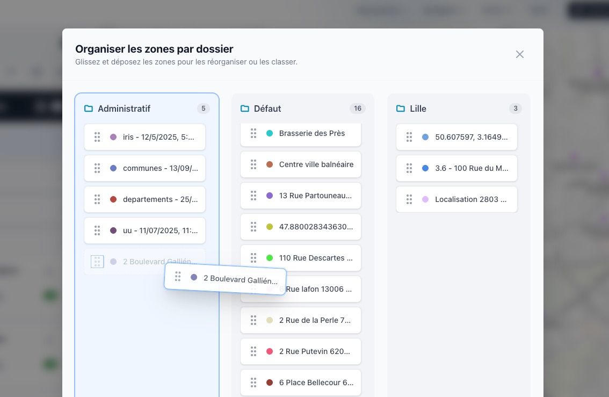Click the drag handle of 6 Place Bellecour
This screenshot has height=397, width=609.
[253, 382]
